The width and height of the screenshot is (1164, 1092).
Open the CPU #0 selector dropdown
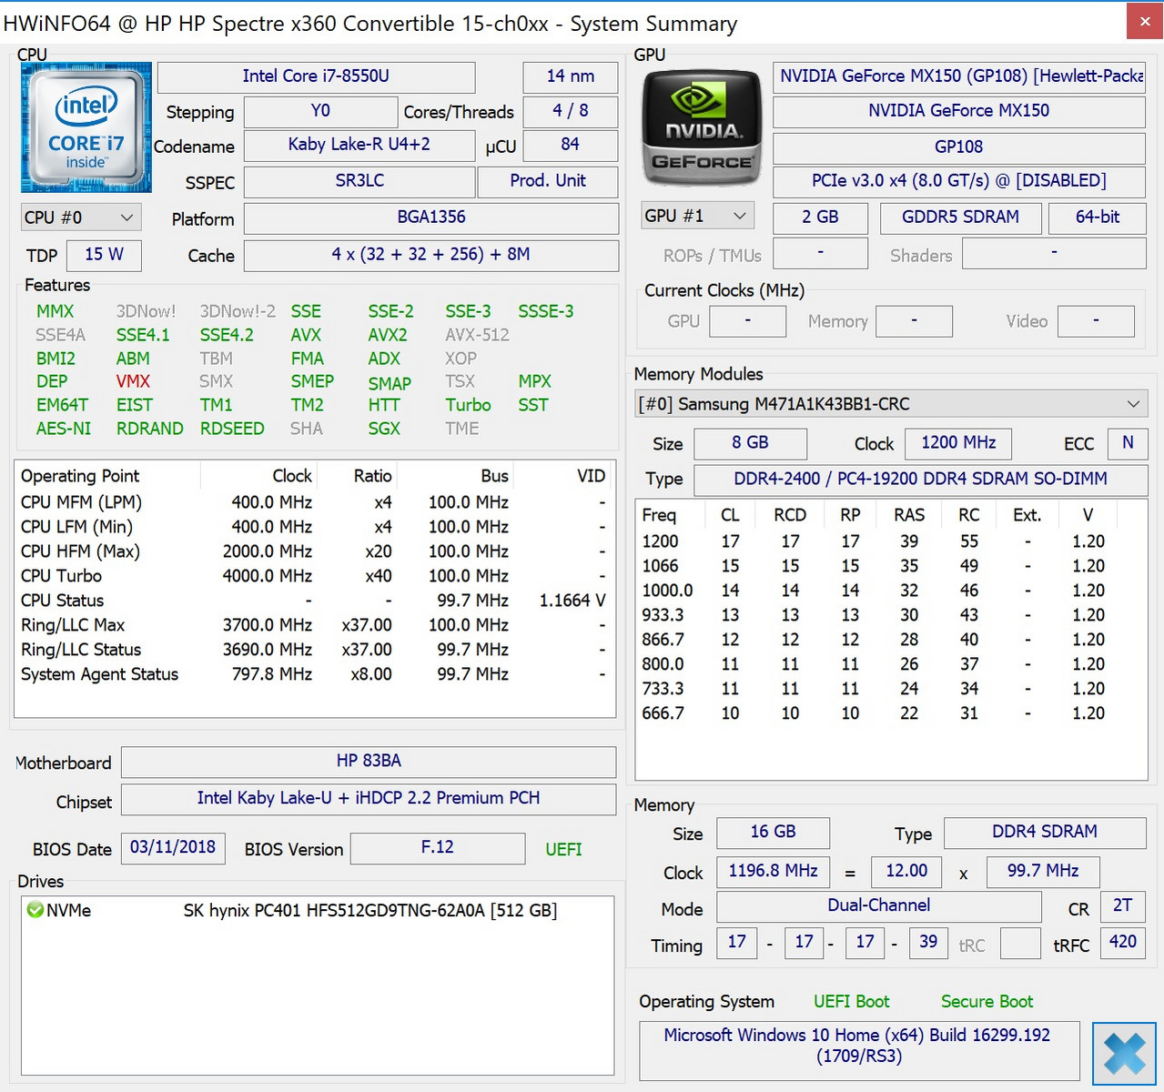point(79,217)
